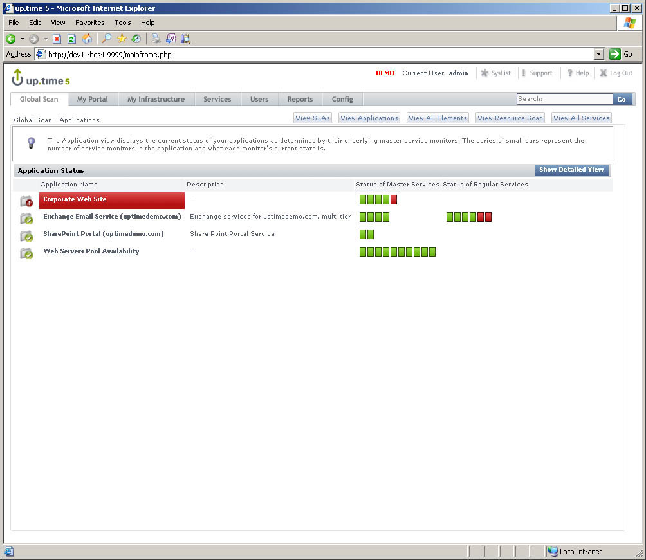Click the toolbar icon right of Print
This screenshot has height=560, width=646.
(x=171, y=39)
